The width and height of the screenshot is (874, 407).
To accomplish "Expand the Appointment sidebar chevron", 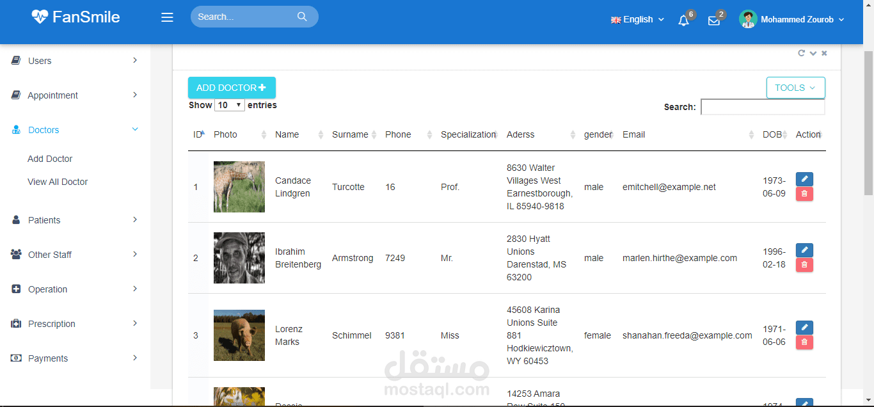I will tap(135, 95).
